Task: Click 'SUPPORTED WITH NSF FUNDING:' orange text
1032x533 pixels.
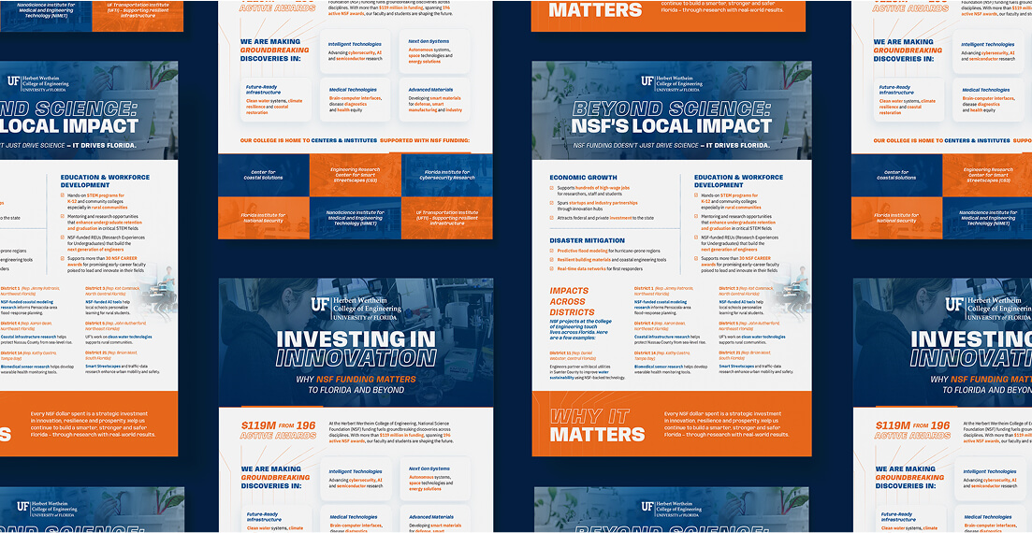Action: [x=425, y=140]
